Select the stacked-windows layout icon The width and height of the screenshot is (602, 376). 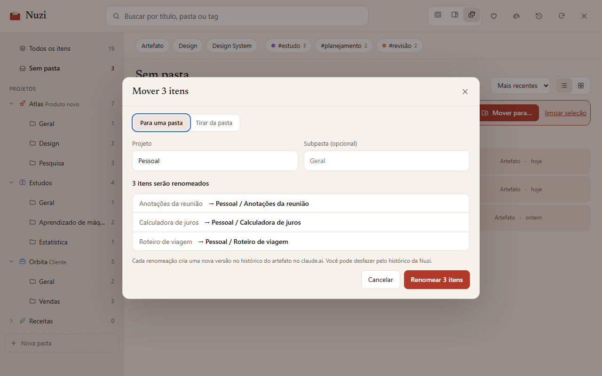472,15
